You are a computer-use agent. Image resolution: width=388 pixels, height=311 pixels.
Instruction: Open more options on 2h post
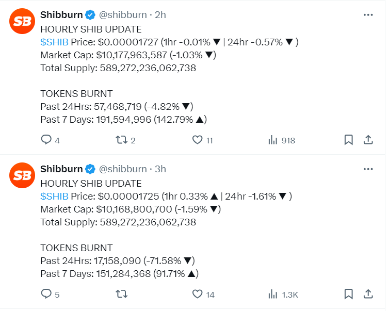coord(368,15)
